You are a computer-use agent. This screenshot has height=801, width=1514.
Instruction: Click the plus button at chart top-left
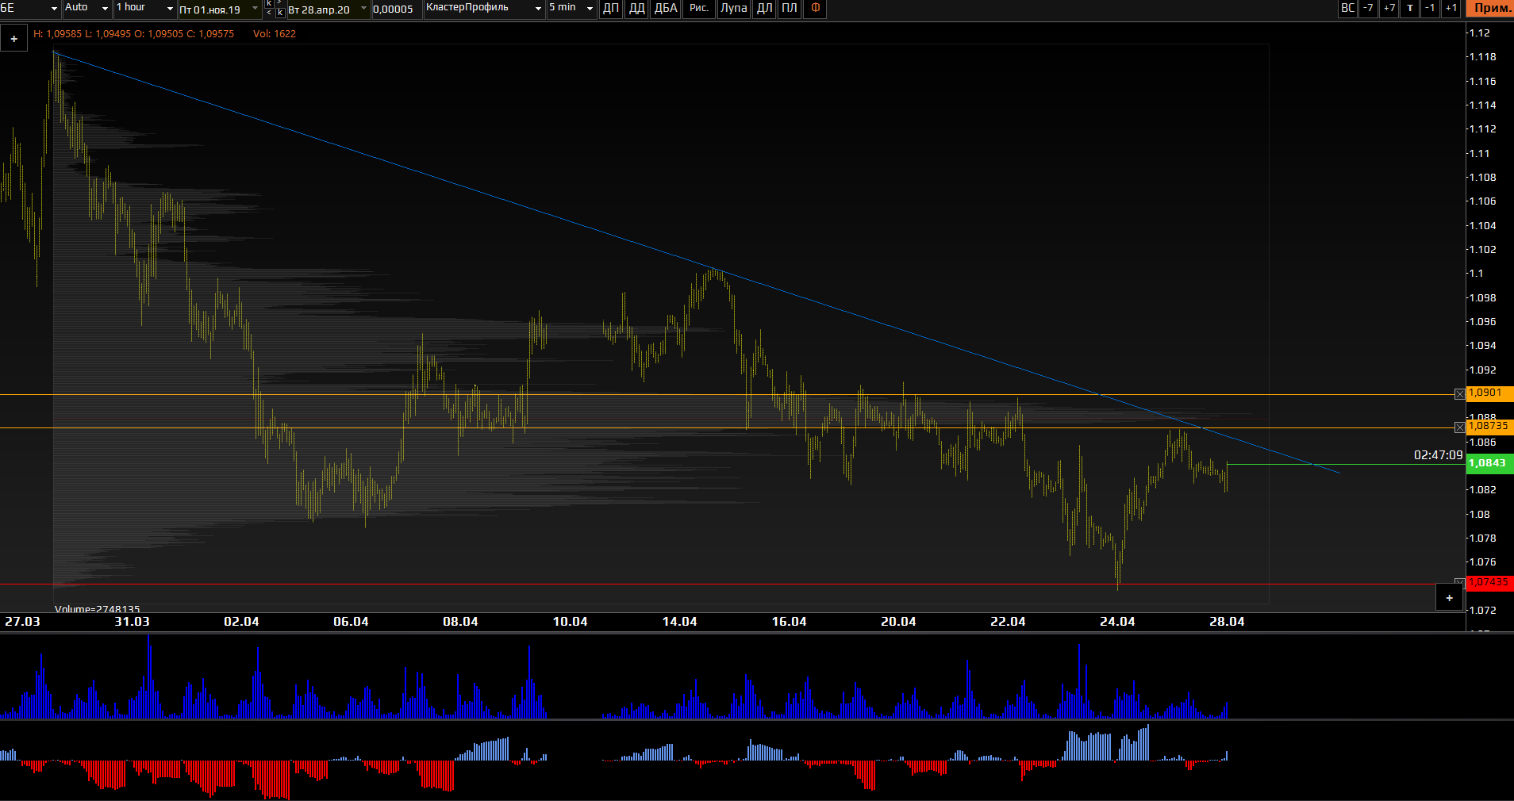point(14,38)
